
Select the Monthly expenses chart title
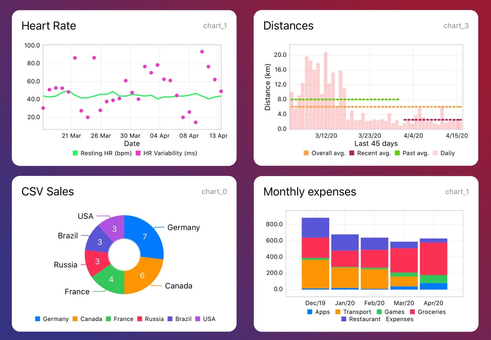pos(310,192)
